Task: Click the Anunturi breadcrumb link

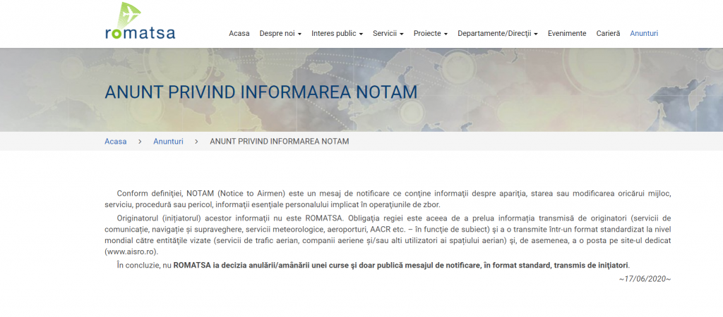Action: (x=168, y=142)
